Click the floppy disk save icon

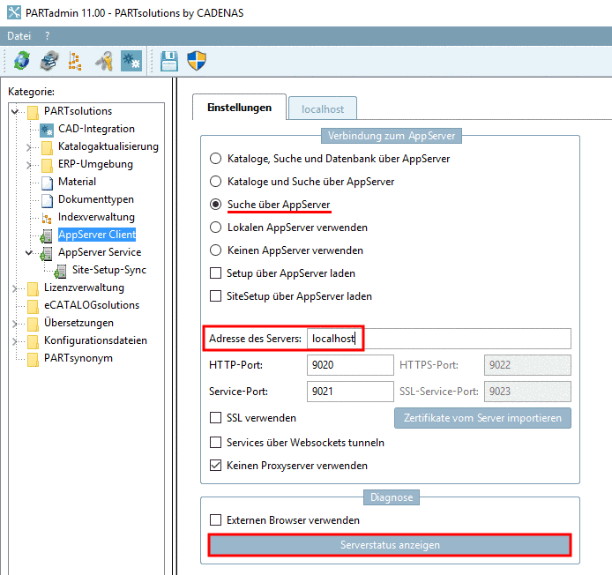[169, 61]
